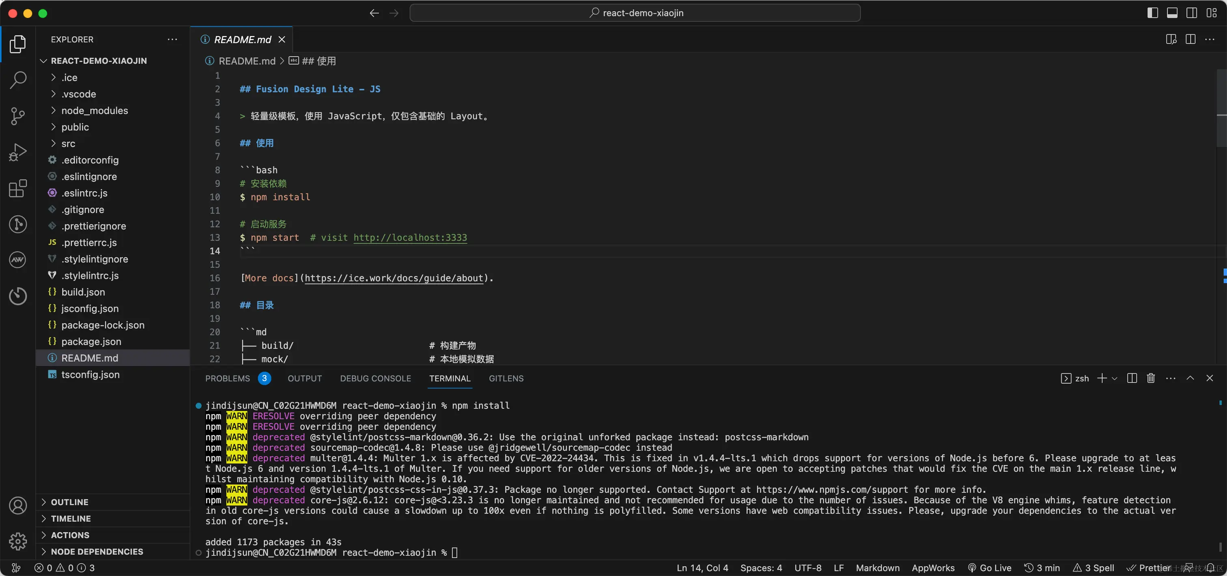The height and width of the screenshot is (576, 1227).
Task: Open new terminal profile dropdown arrow
Action: click(1114, 378)
